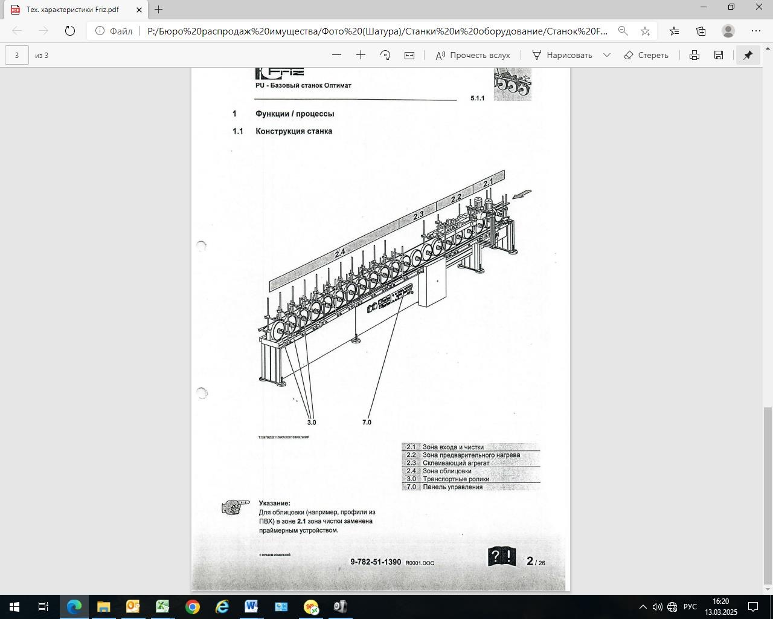Toggle the Стереть eraser tool
This screenshot has width=773, height=619.
click(x=646, y=55)
